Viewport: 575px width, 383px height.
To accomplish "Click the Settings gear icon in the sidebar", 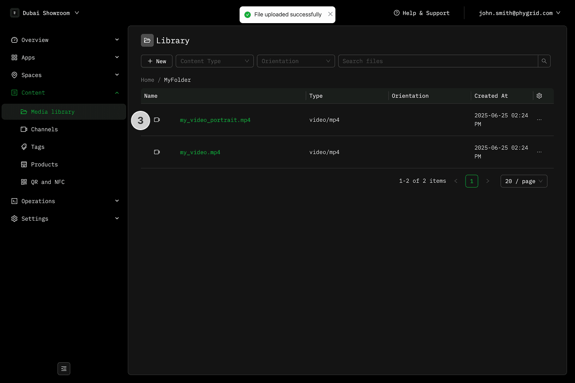I will 14,219.
